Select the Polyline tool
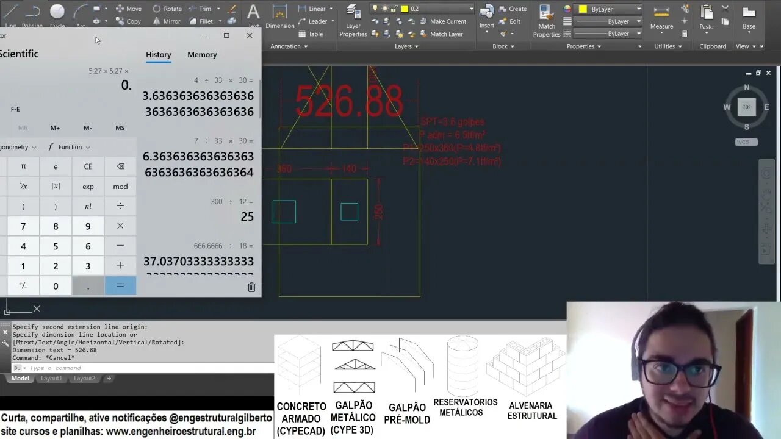781x439 pixels. pos(32,15)
